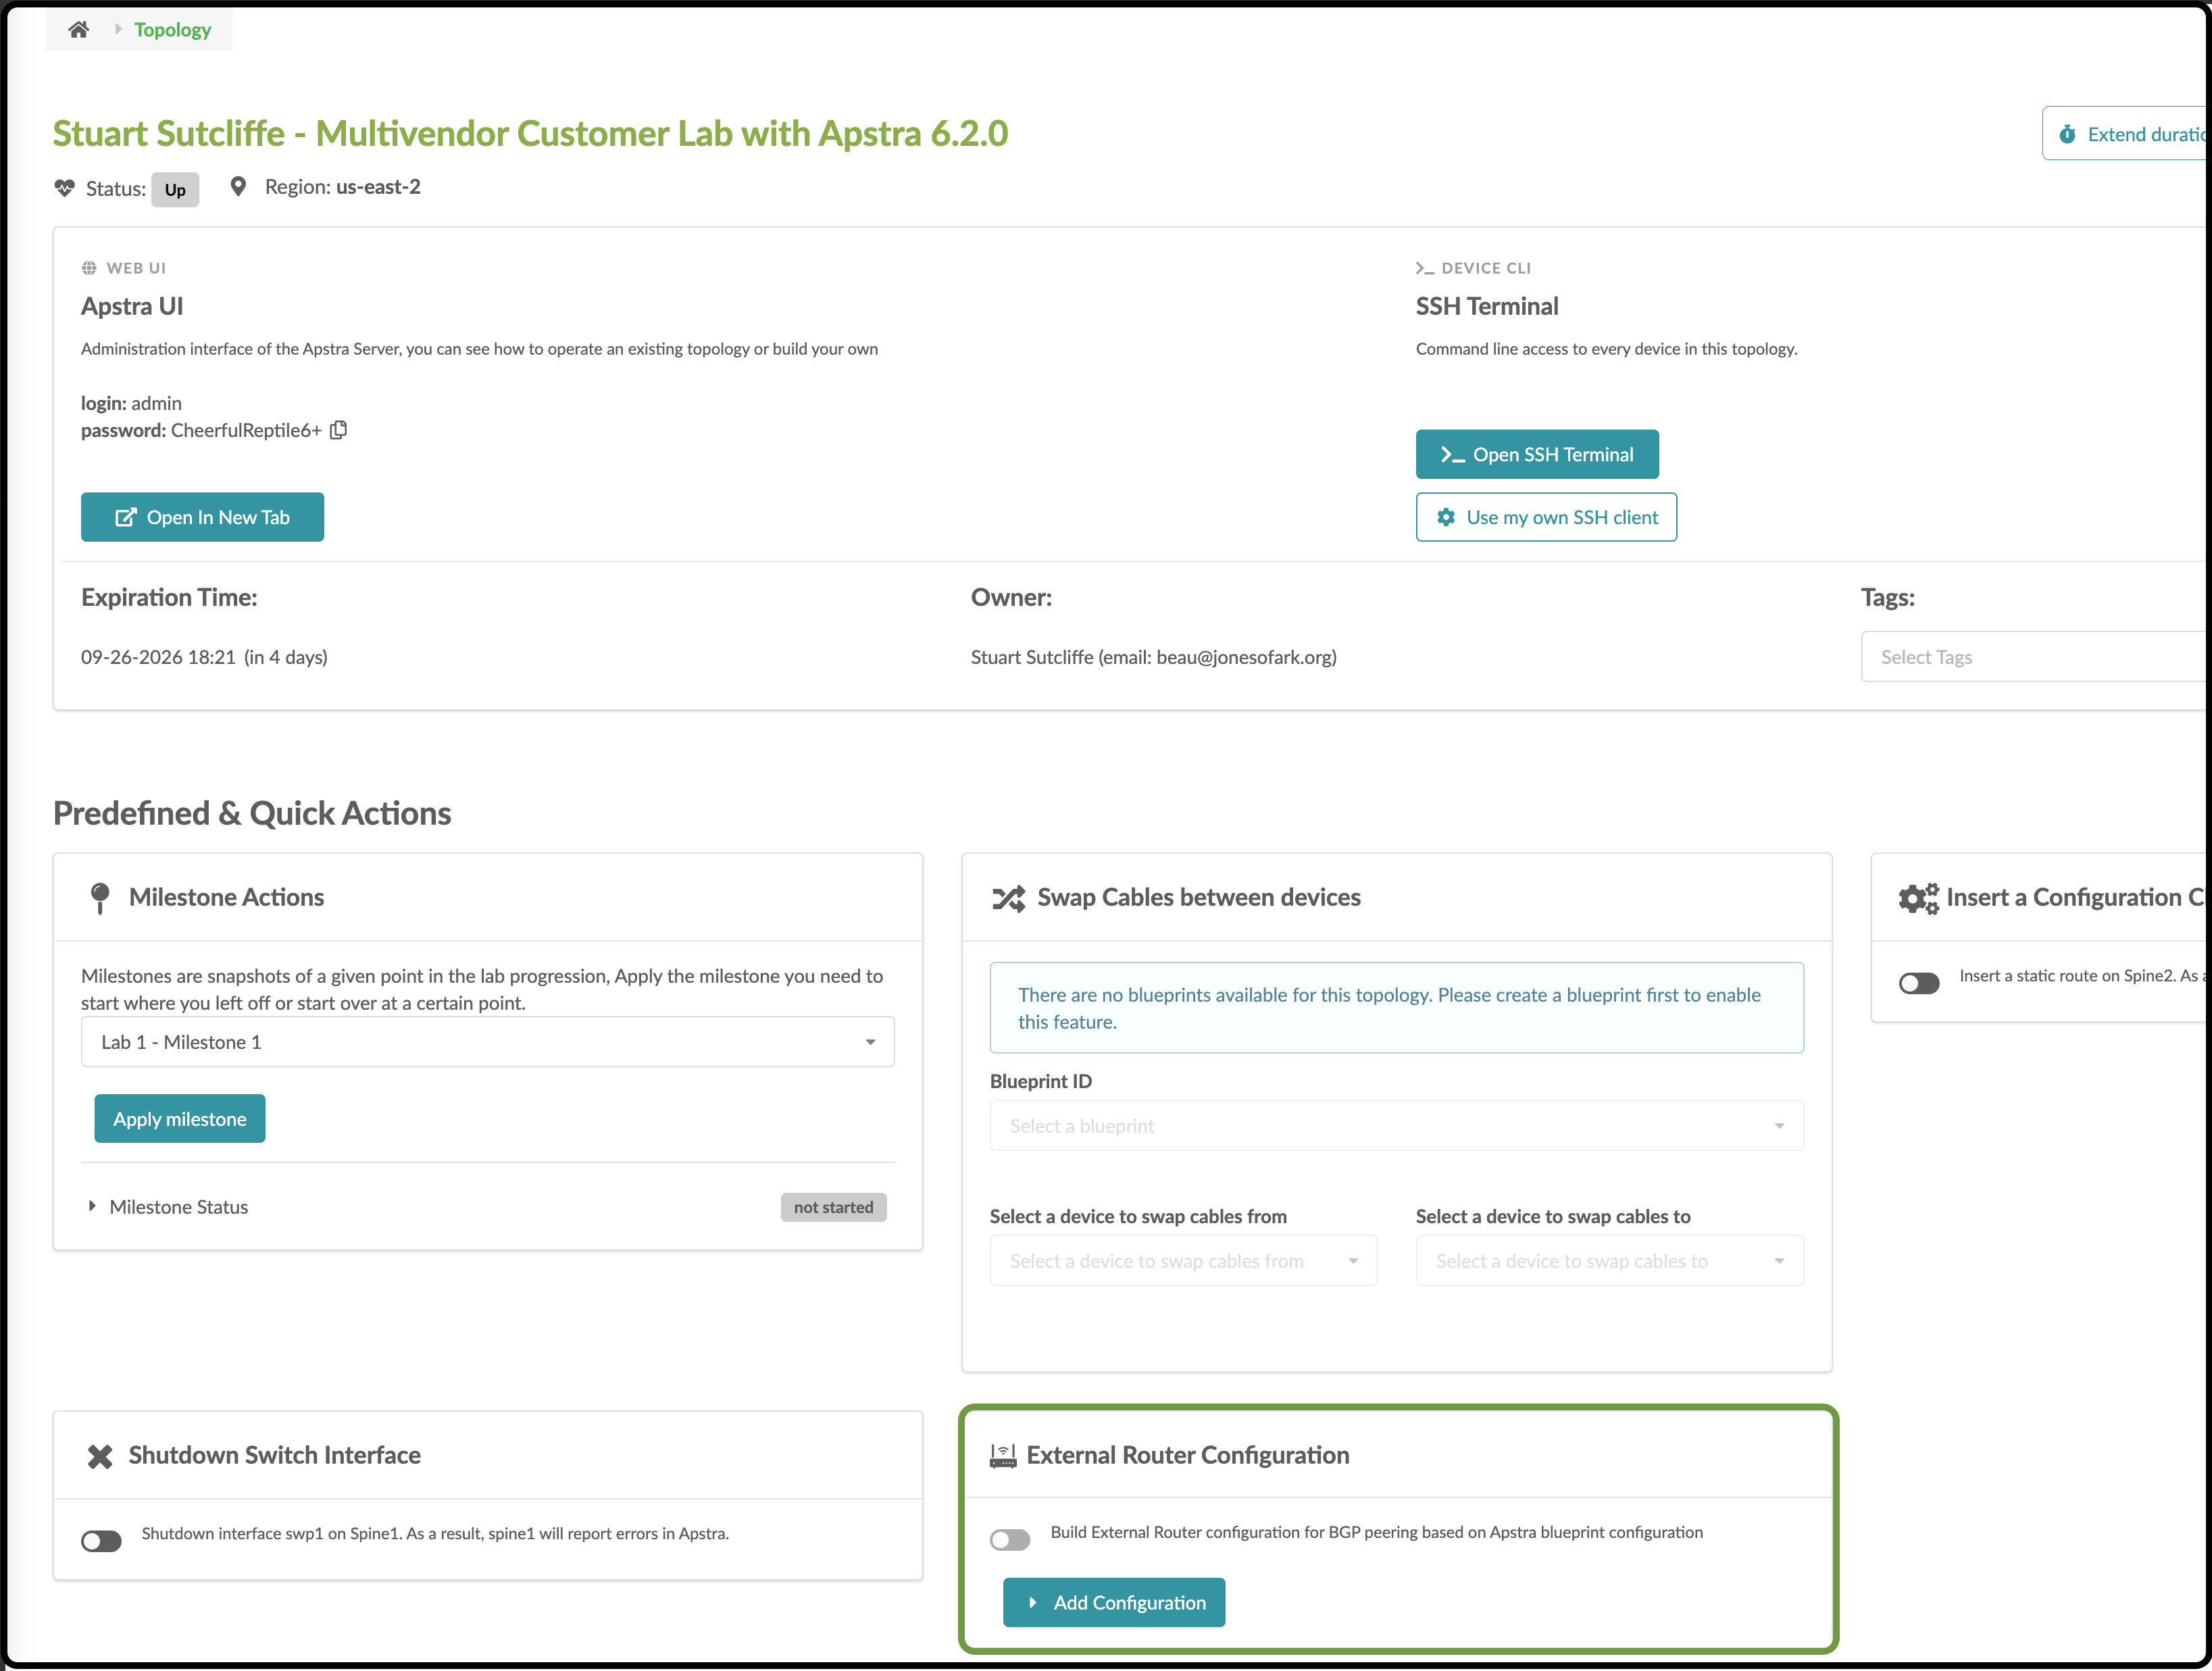Click owner email beau@jonesofark.org text
The height and width of the screenshot is (1671, 2212).
[x=1244, y=657]
